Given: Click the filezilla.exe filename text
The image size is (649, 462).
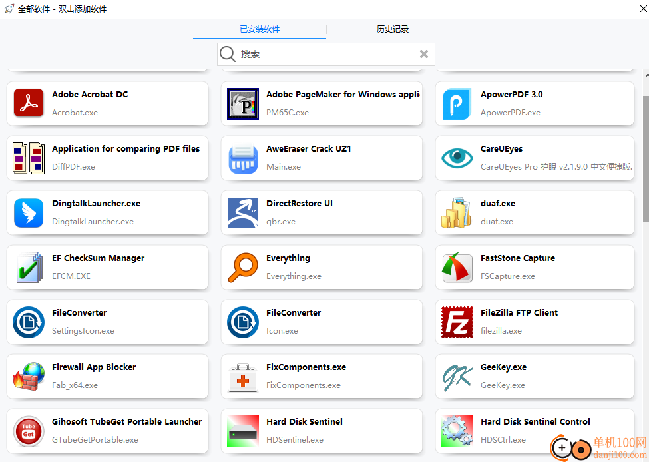Looking at the screenshot, I should click(x=501, y=331).
